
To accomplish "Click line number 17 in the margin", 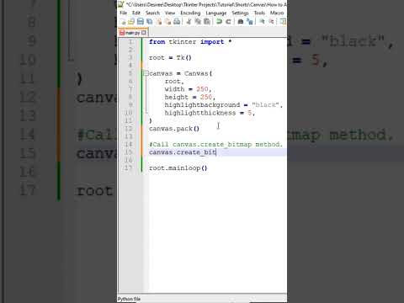I will 128,167.
